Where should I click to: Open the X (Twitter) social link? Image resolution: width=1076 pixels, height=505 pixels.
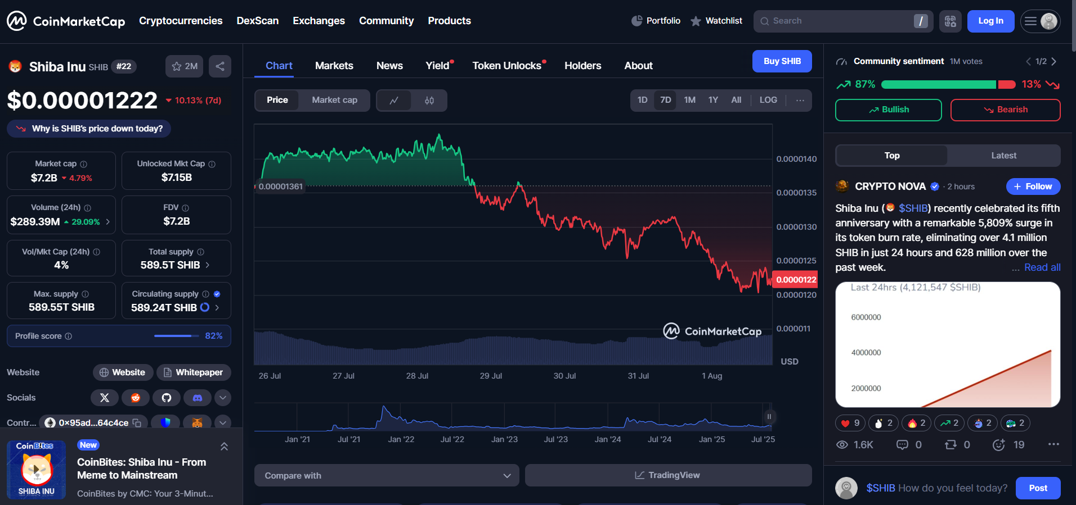(105, 398)
